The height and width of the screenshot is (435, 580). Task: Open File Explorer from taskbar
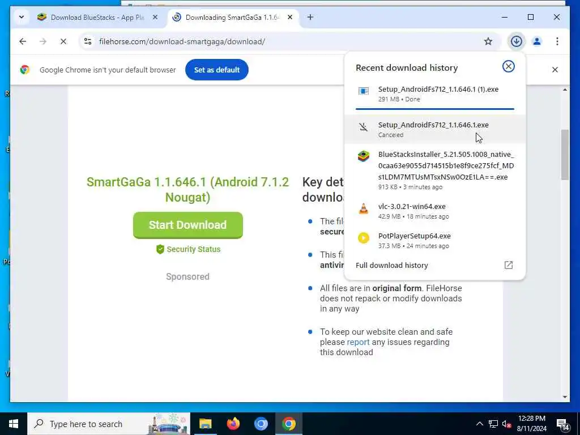click(x=205, y=424)
